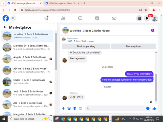This screenshot has width=163, height=122.
Task: Click the browser address bar URL
Action: [x=47, y=10]
